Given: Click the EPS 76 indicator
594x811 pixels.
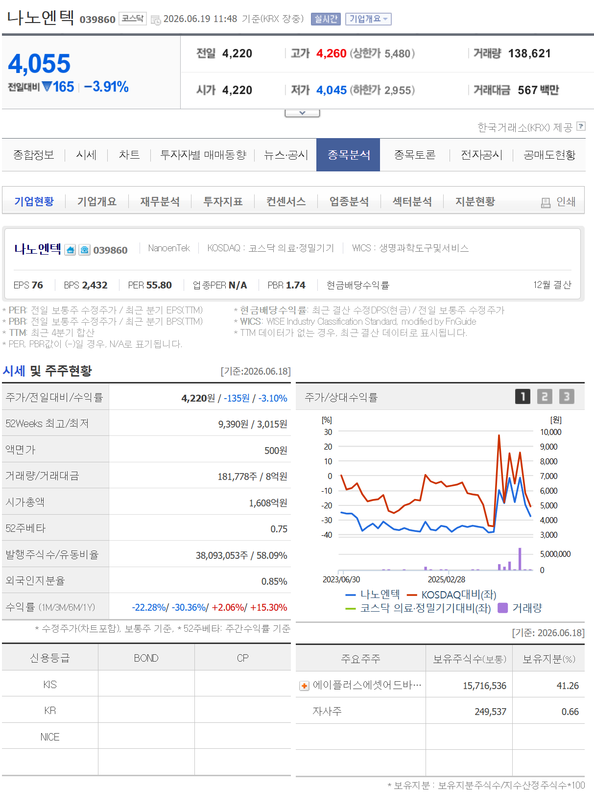Looking at the screenshot, I should tap(28, 285).
